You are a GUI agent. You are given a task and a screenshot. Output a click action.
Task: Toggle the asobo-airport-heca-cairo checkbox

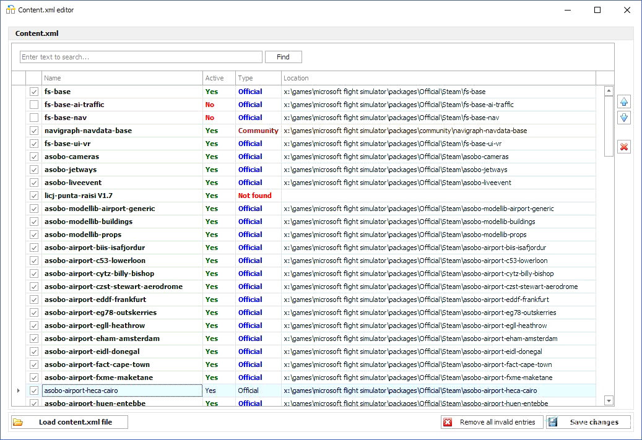click(34, 390)
